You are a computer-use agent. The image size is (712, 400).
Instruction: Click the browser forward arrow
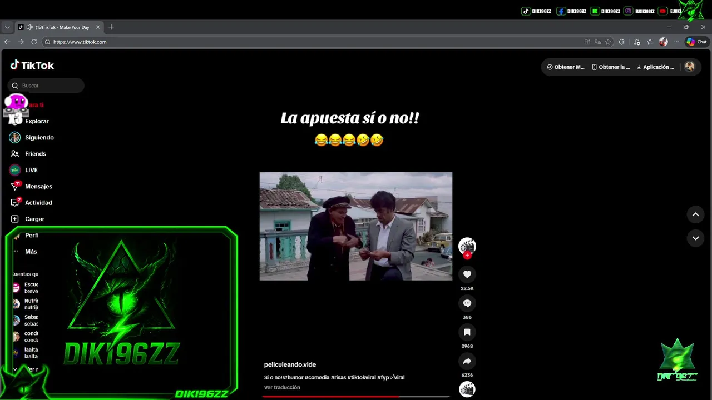pos(21,42)
